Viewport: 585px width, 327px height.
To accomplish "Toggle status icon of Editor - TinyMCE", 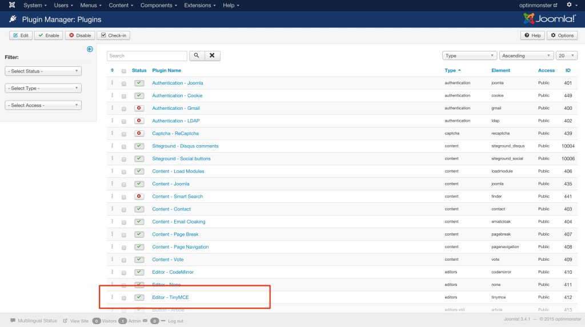I will coord(139,297).
